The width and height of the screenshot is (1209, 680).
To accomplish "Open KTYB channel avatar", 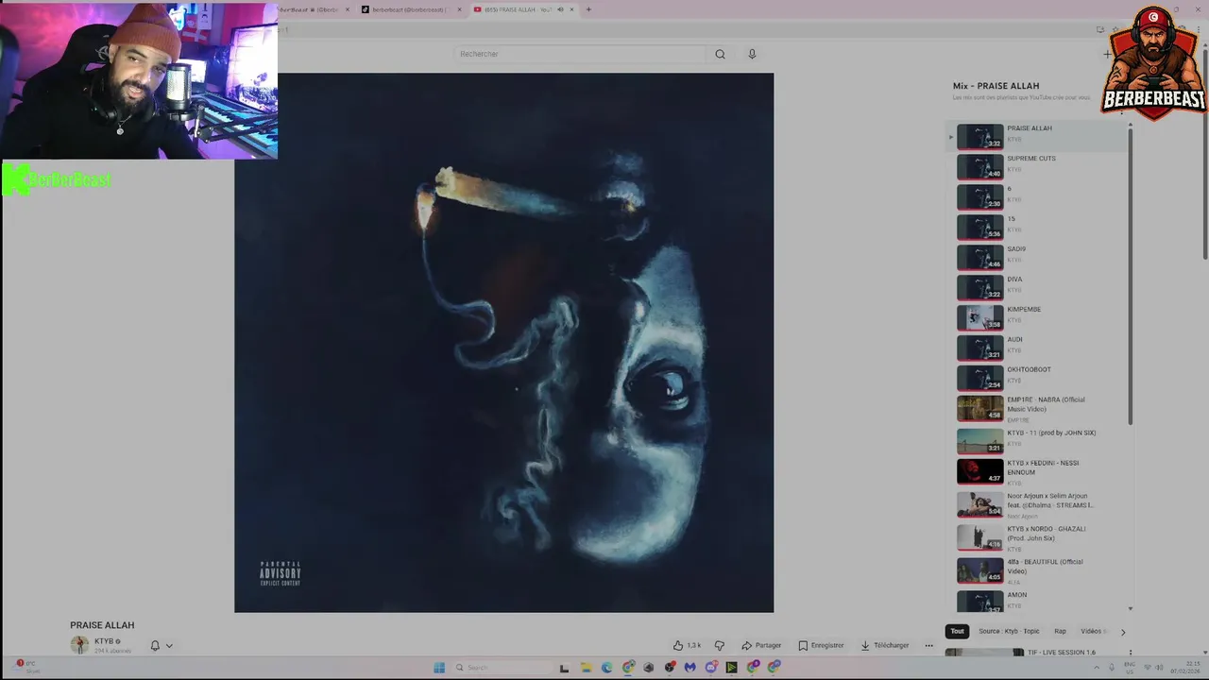I will pos(79,645).
